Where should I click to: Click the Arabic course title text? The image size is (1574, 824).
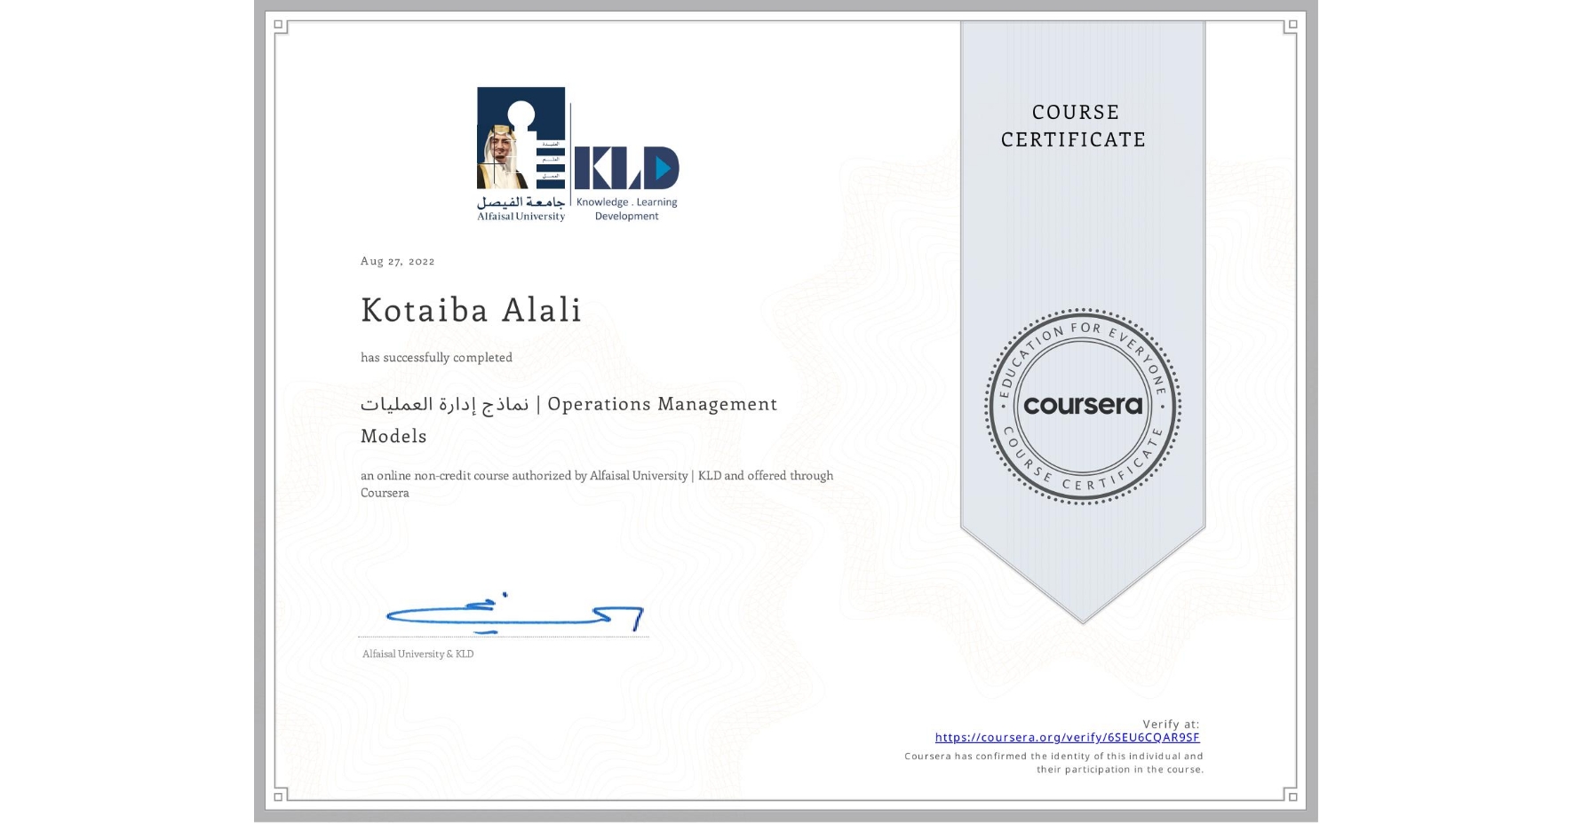tap(439, 404)
